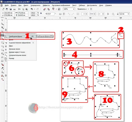The width and height of the screenshot is (132, 122).
Task: Click the Application launcher icon
Action: tap(53, 9)
